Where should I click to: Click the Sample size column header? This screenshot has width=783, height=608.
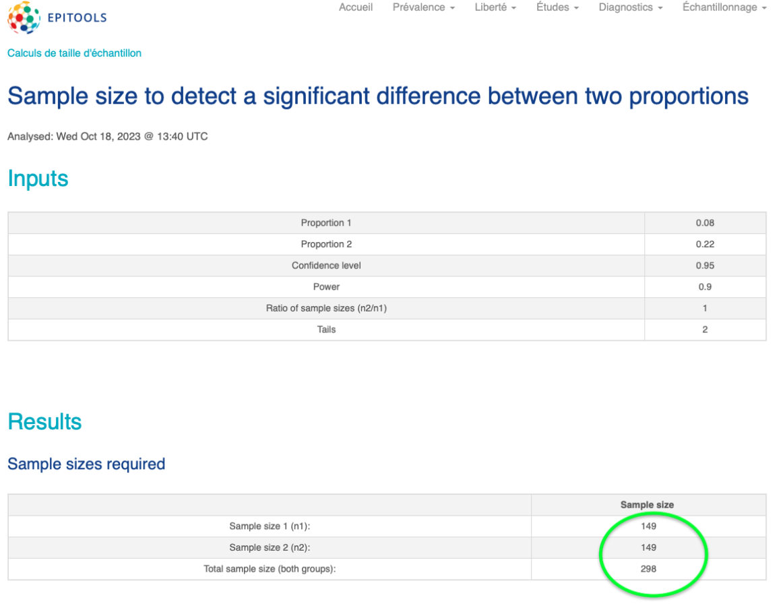pos(647,505)
